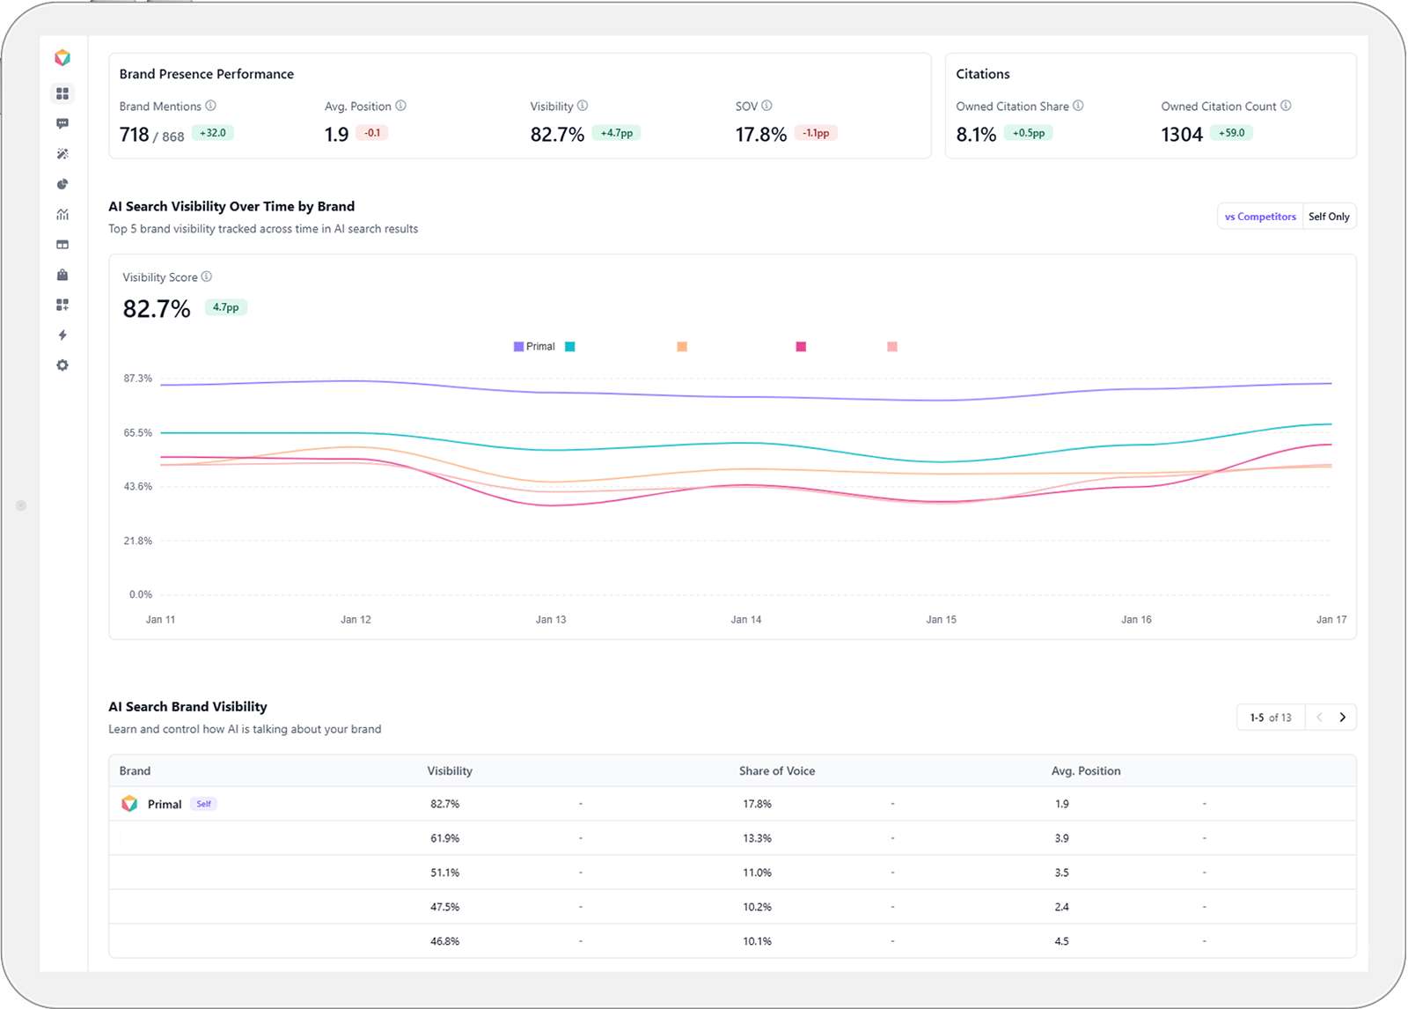Click the +32.0 Brand Mentions change badge

click(213, 133)
